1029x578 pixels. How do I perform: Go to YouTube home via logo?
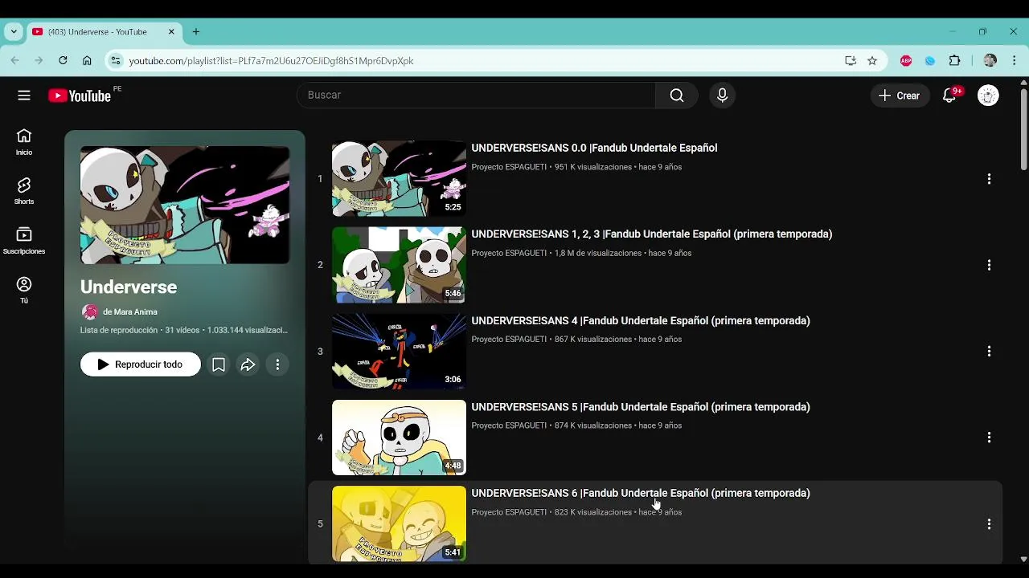tap(80, 96)
